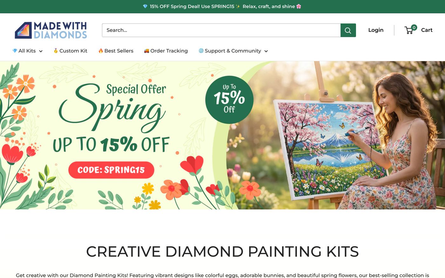Click the Login link
445x278 pixels.
pos(376,30)
